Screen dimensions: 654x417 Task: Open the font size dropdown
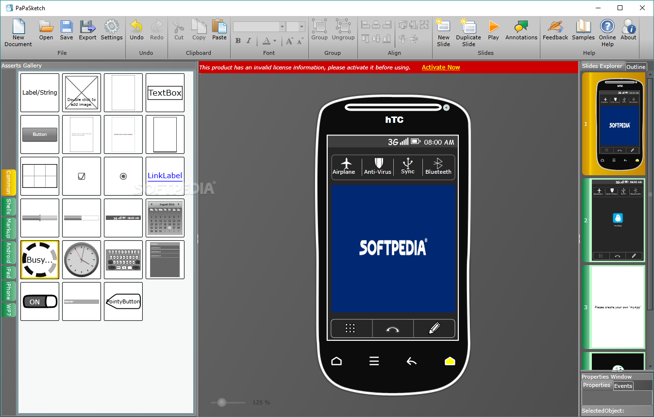point(302,27)
